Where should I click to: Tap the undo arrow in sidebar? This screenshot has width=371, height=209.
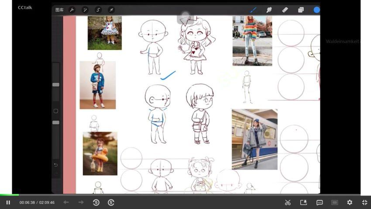click(56, 165)
